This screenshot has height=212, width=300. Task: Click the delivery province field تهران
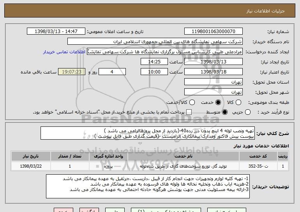click(x=214, y=82)
